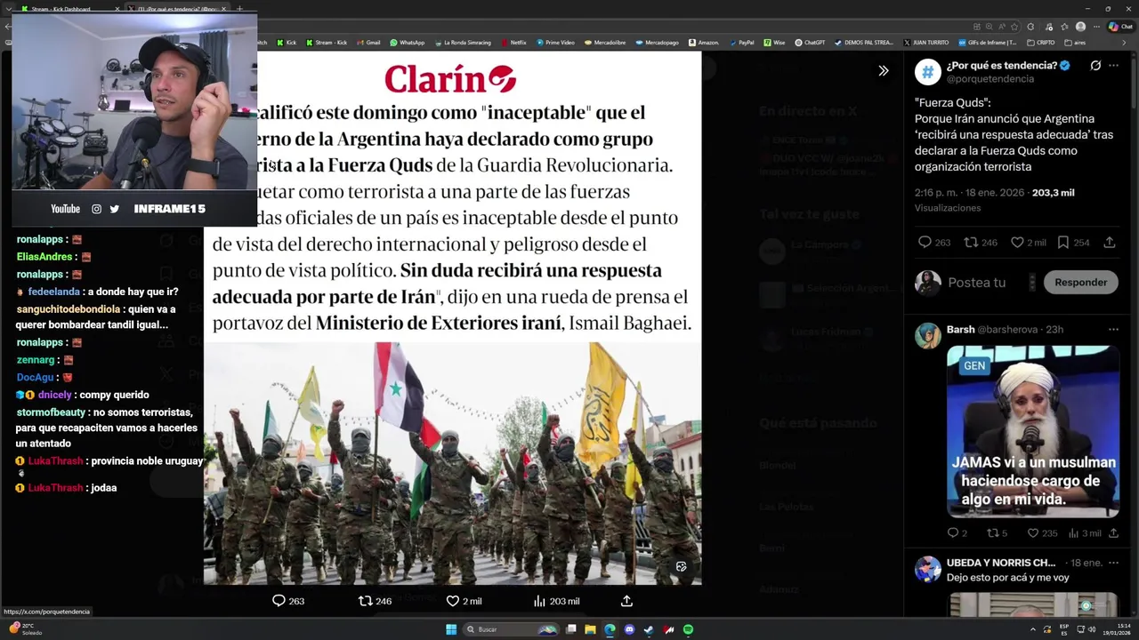Open the Barsh reply's three-dot menu
The image size is (1139, 640).
(x=1113, y=330)
